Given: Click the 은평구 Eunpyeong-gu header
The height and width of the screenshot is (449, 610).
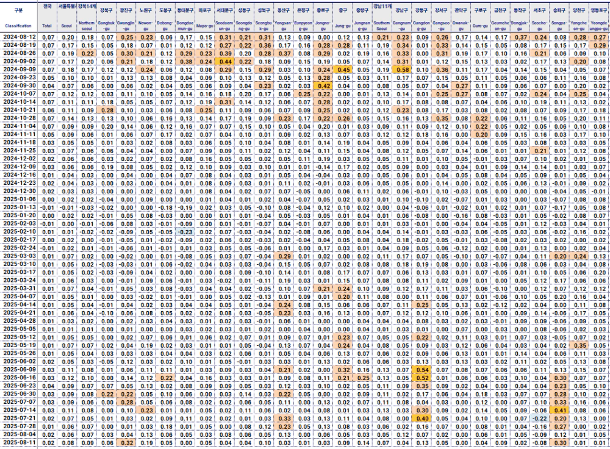Looking at the screenshot, I should click(x=303, y=17).
